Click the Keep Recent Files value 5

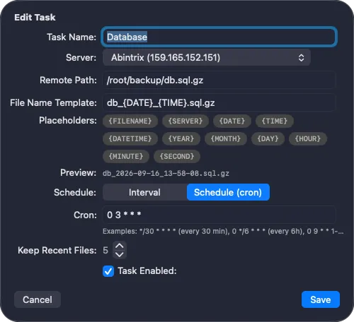click(105, 250)
